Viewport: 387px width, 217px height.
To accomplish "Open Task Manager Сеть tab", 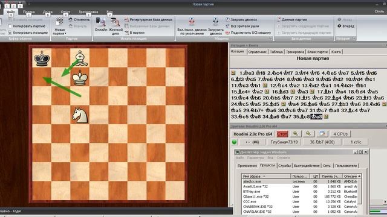I will click(x=327, y=166).
